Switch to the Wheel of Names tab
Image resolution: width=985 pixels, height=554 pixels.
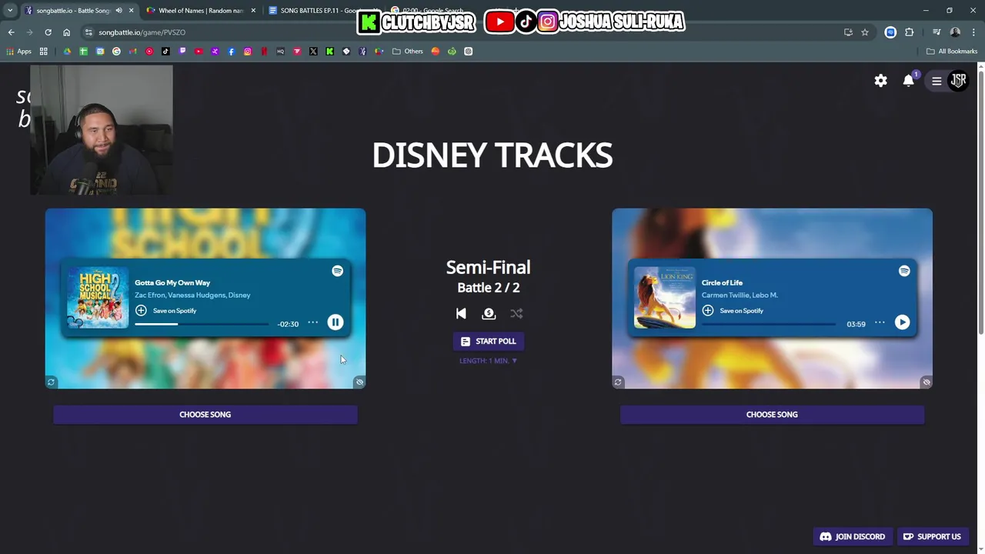(201, 11)
